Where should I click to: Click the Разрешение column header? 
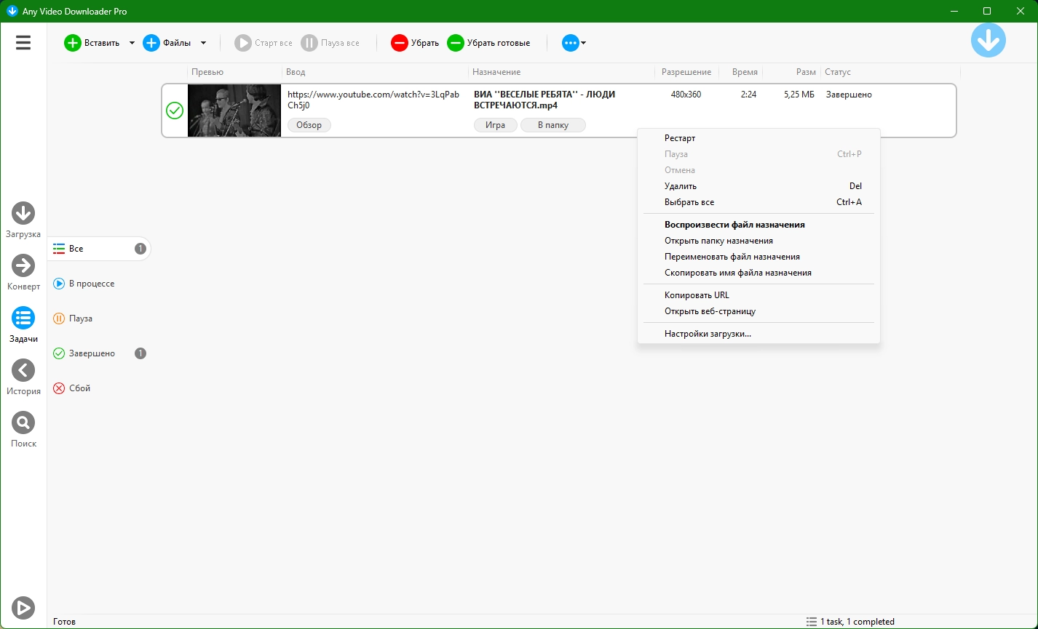(x=686, y=72)
